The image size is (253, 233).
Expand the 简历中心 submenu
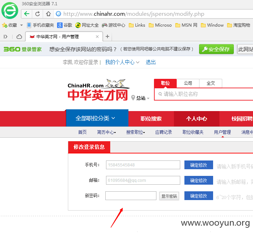[x=106, y=132]
